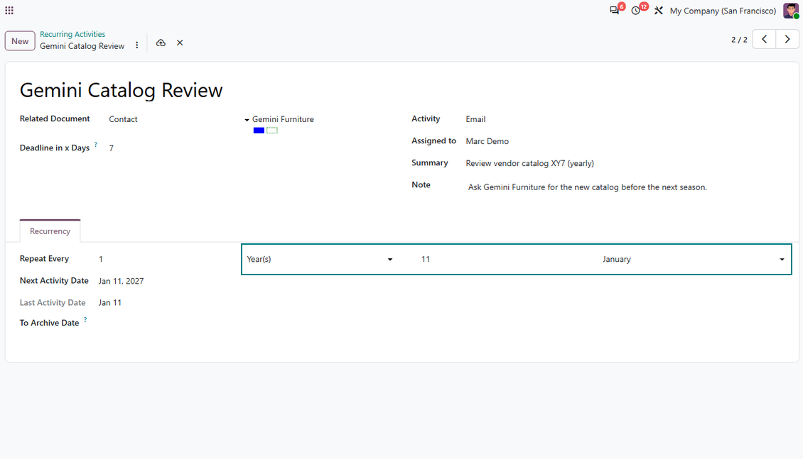Click the 2 / 2 pager counter

tap(739, 40)
